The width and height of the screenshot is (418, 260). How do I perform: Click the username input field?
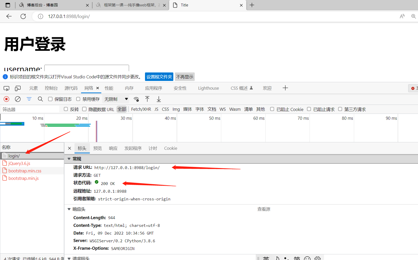click(87, 68)
